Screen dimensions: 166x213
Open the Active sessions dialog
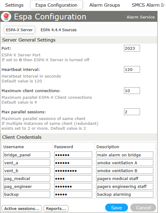(22, 208)
